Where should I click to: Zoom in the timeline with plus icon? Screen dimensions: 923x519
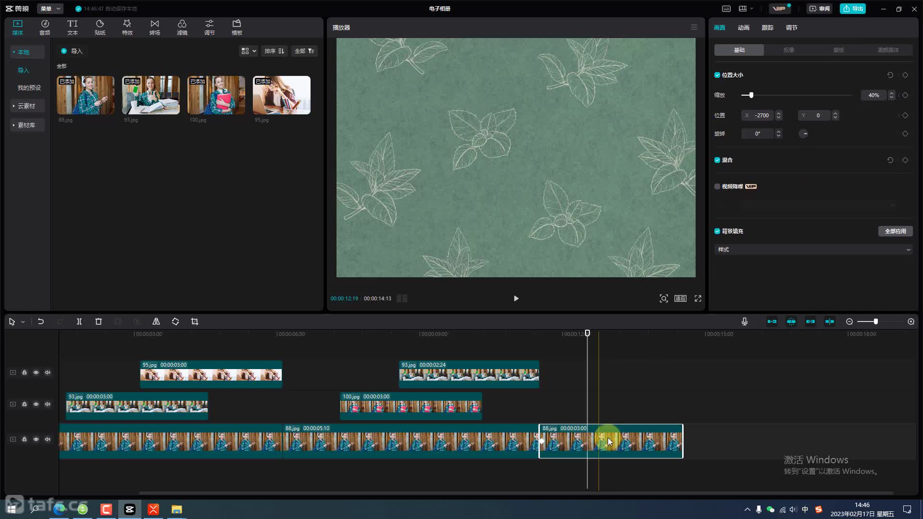911,321
